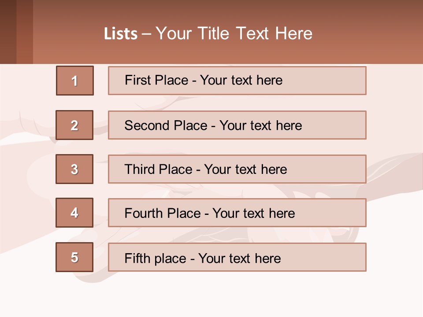Select the number 1 box
This screenshot has height=317, width=423.
[x=75, y=81]
